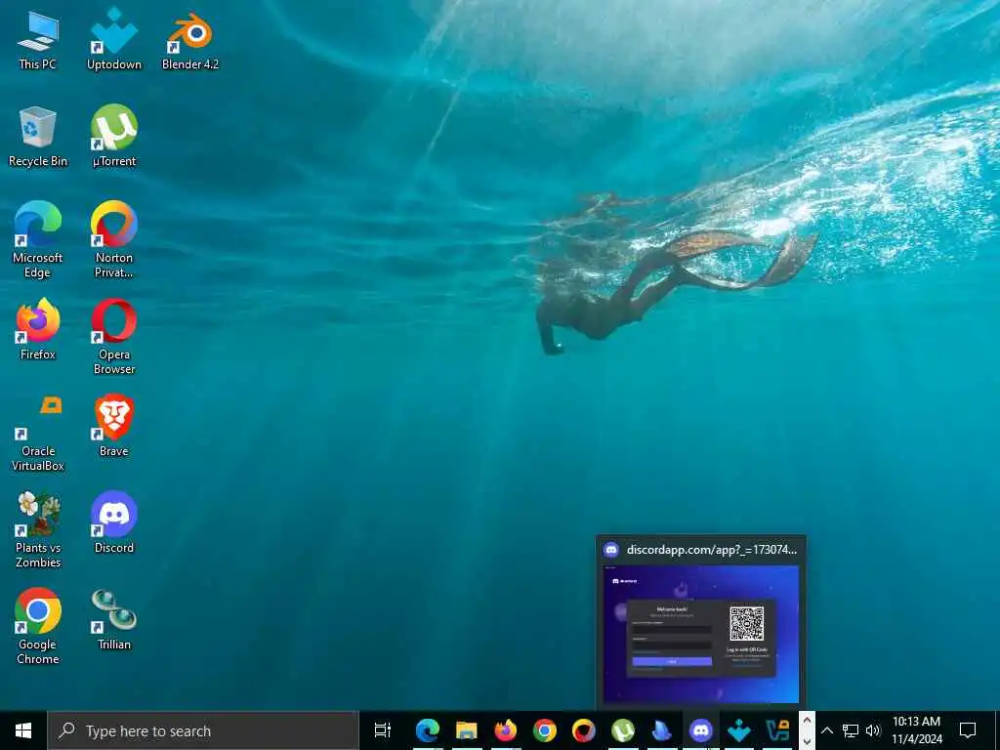This screenshot has height=750, width=1000.
Task: Select the Norton Private Browser desktop shortcut
Action: (114, 240)
